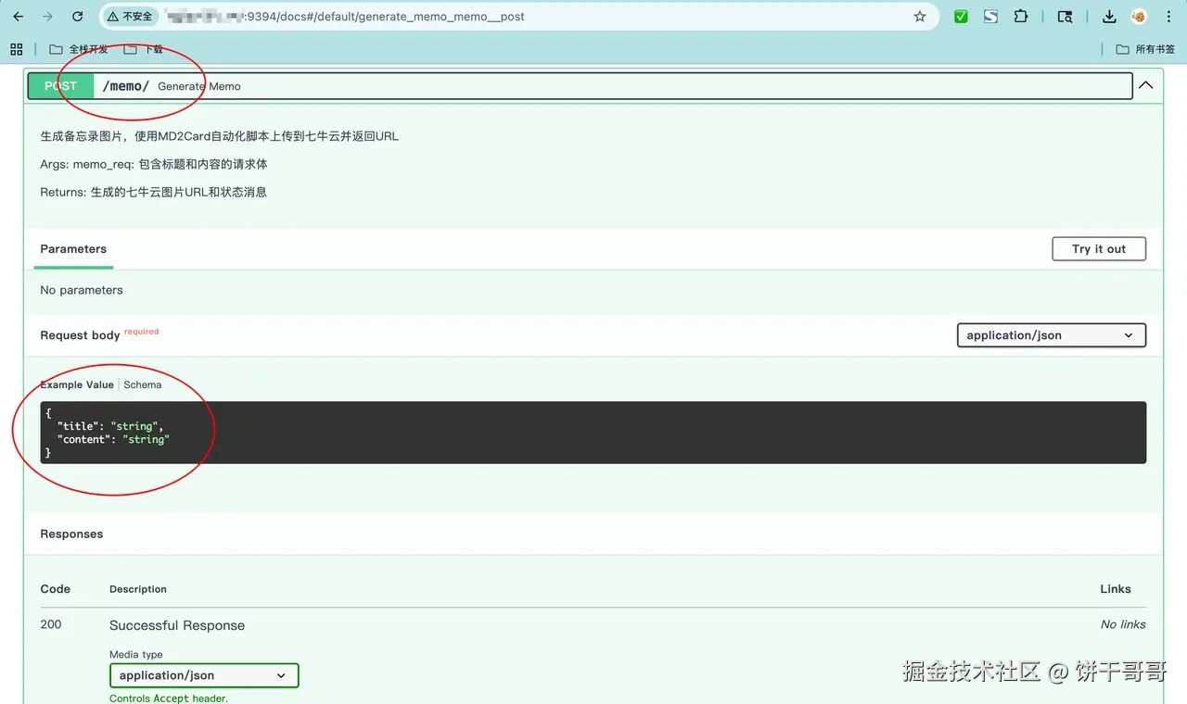
Task: Bookmark this page with the star icon
Action: (x=919, y=16)
